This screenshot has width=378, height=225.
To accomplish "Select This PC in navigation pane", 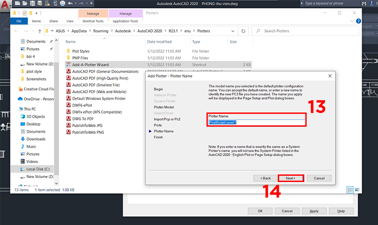I will [30, 109].
